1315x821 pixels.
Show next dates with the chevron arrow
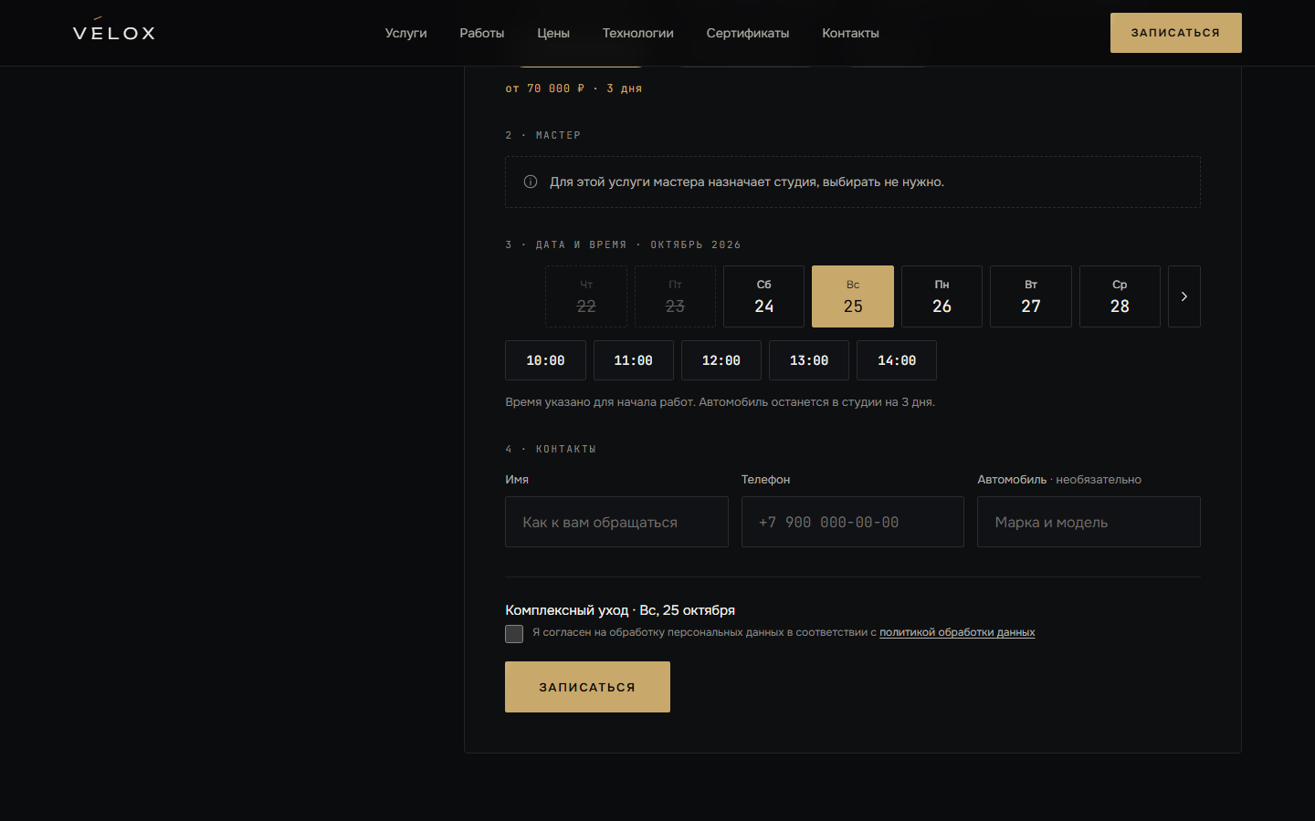(1184, 296)
